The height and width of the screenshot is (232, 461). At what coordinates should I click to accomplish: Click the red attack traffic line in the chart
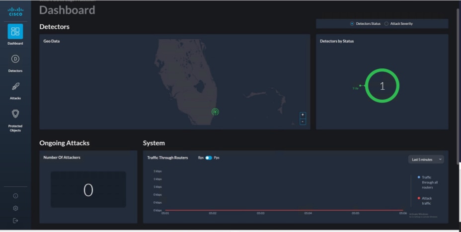(284, 210)
